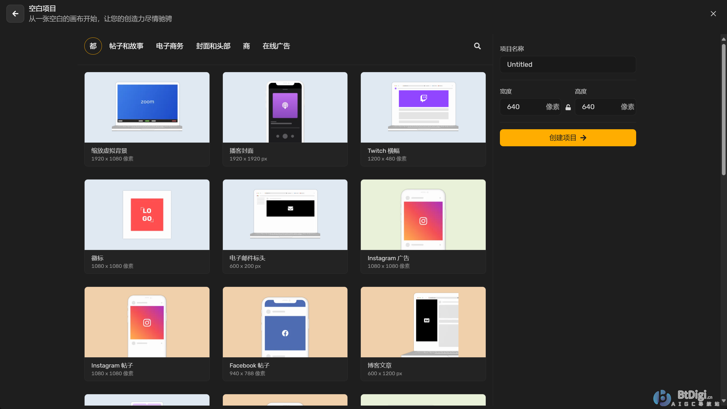Viewport: 727px width, 409px height.
Task: Choose the Instagram 广告 template thumbnail
Action: (x=423, y=215)
